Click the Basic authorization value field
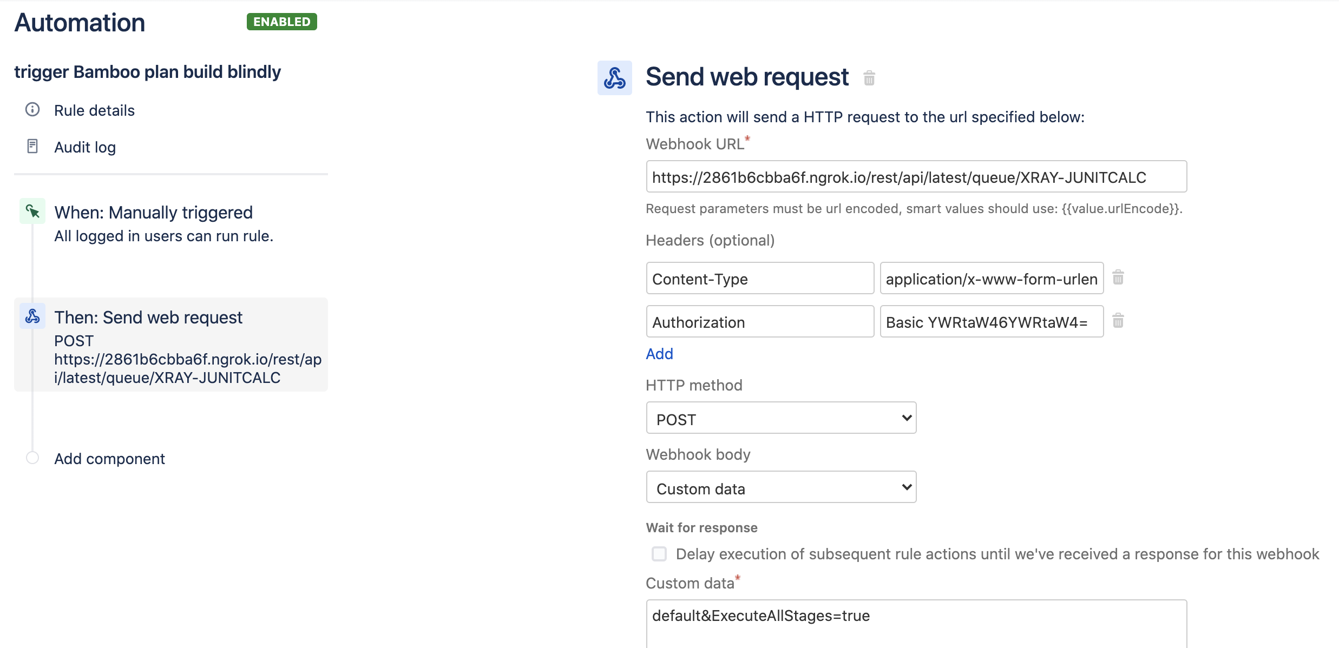 coord(992,321)
